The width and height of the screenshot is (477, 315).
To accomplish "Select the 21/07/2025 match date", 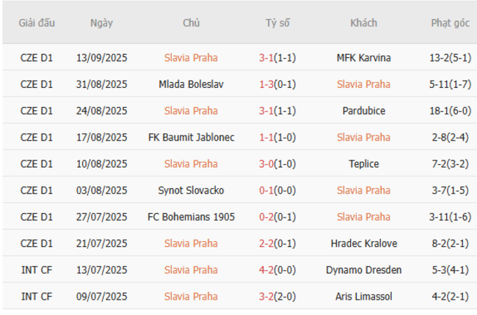I will (101, 243).
